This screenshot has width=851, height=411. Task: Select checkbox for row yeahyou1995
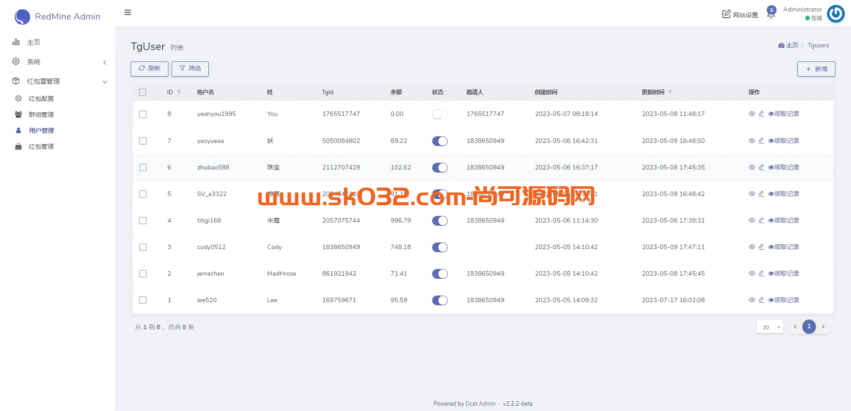(x=143, y=114)
